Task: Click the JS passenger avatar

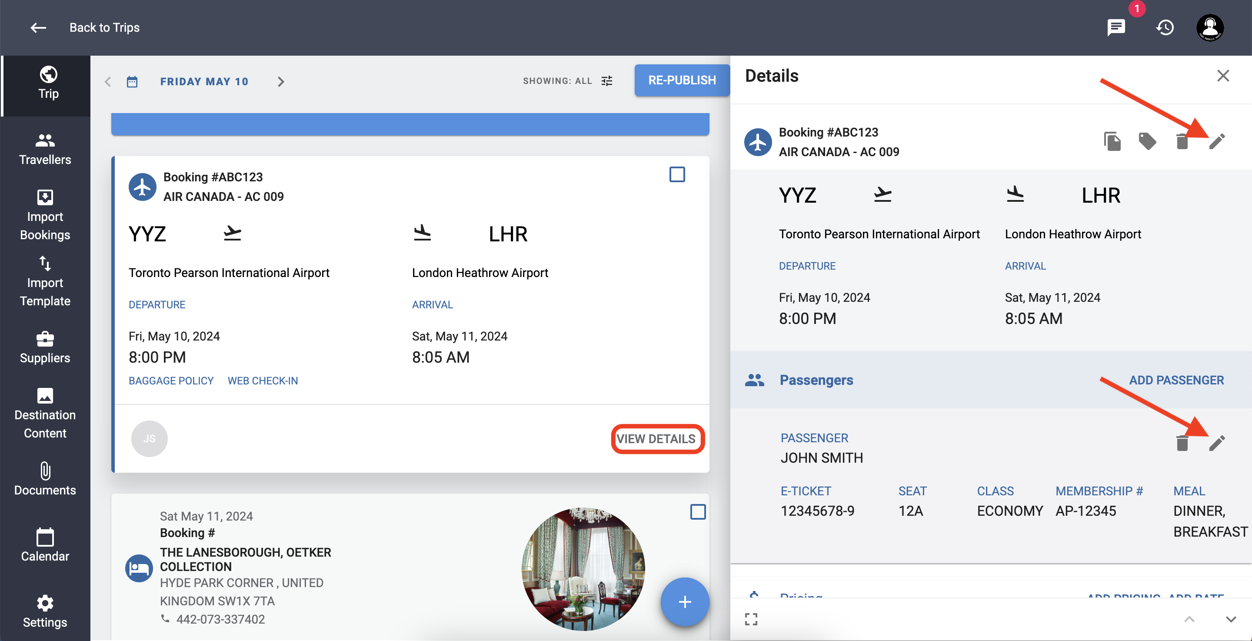Action: click(150, 439)
